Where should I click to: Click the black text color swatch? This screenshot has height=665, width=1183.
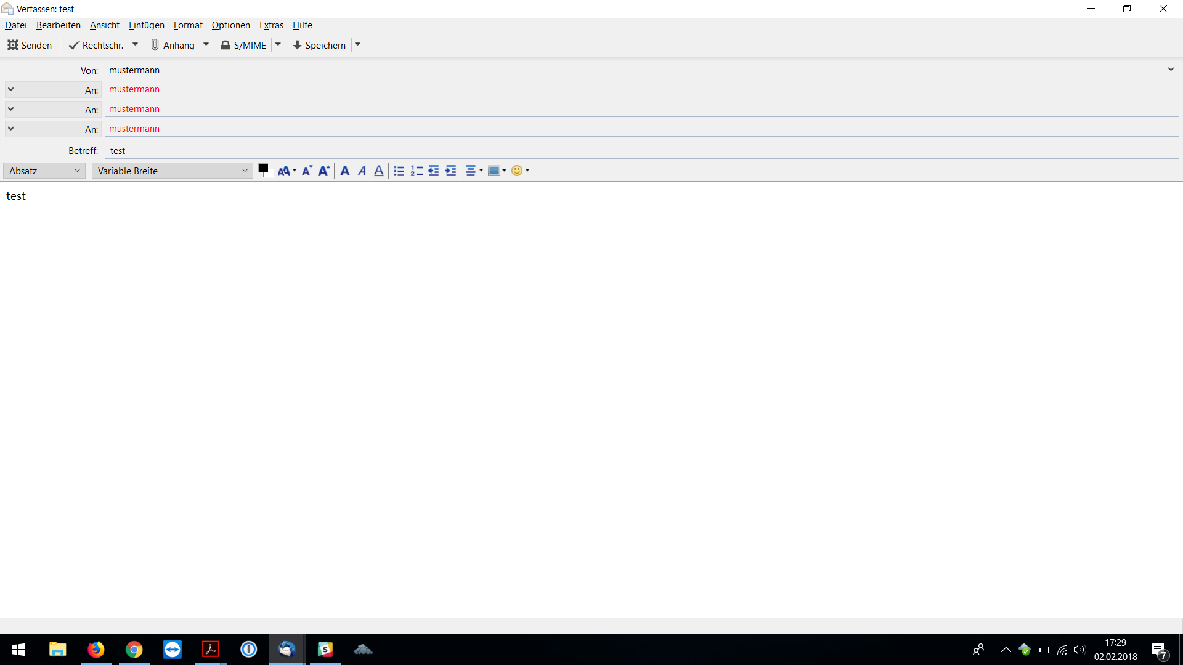click(263, 168)
